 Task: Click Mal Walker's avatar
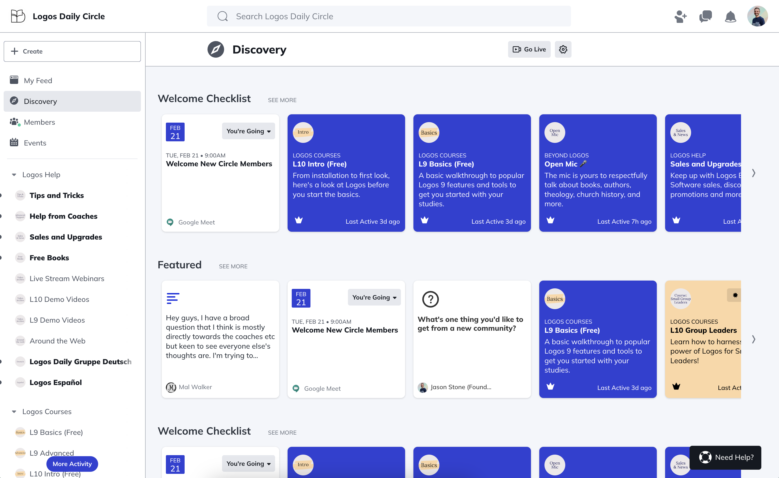[x=171, y=387]
